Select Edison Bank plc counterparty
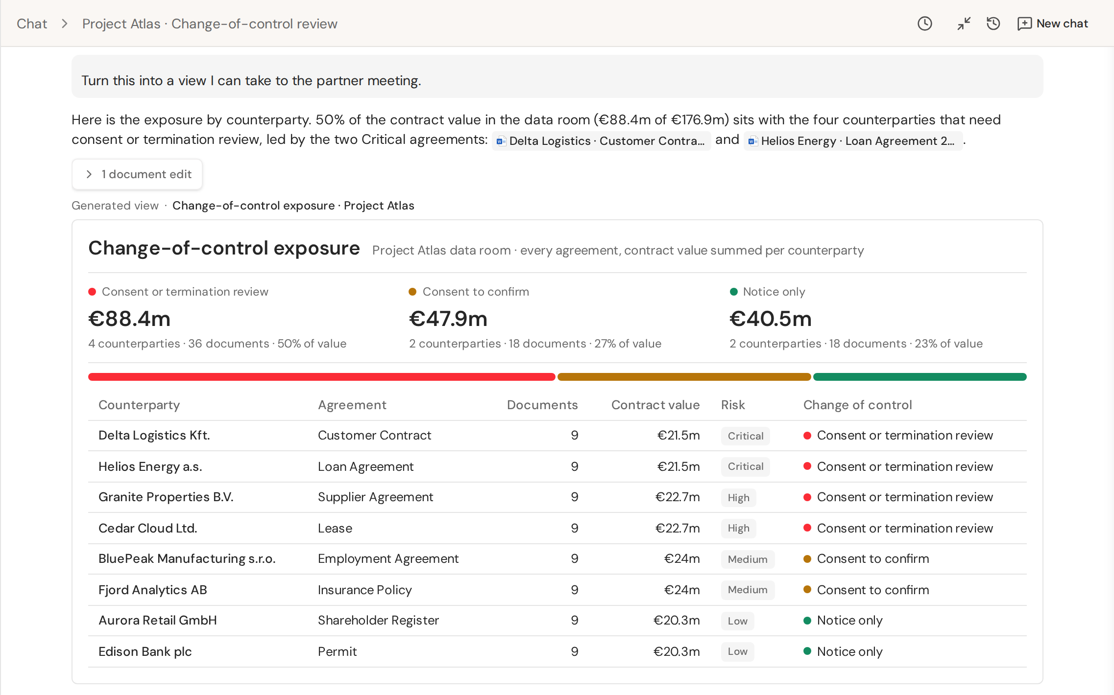1114x695 pixels. pos(145,651)
